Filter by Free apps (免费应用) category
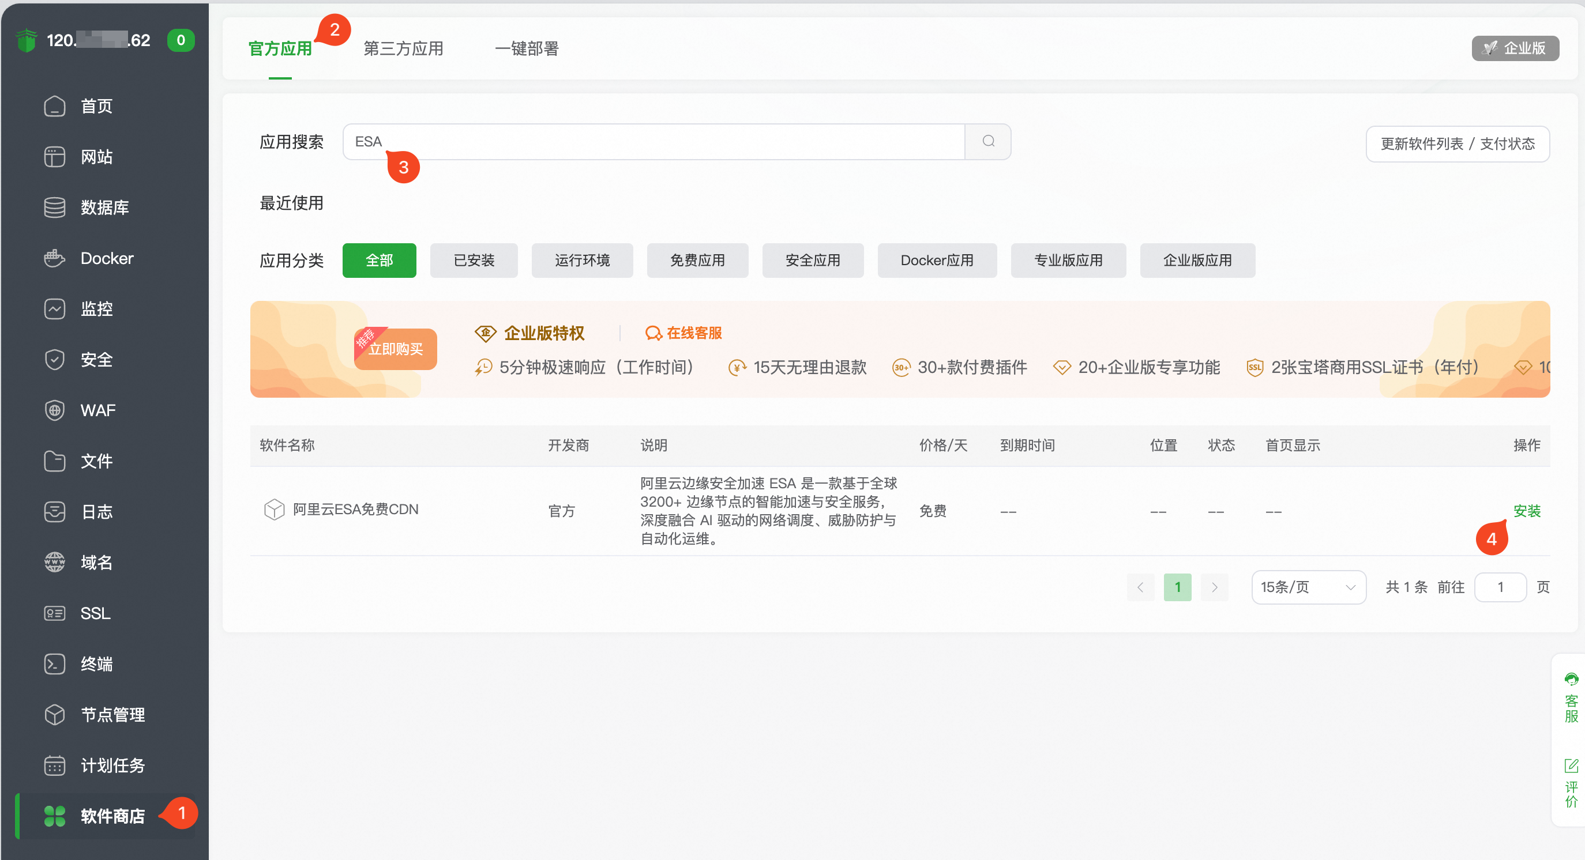 click(697, 260)
